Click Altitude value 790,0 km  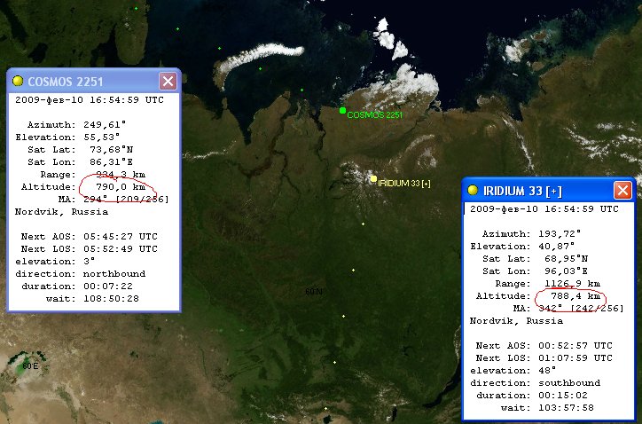tap(121, 187)
